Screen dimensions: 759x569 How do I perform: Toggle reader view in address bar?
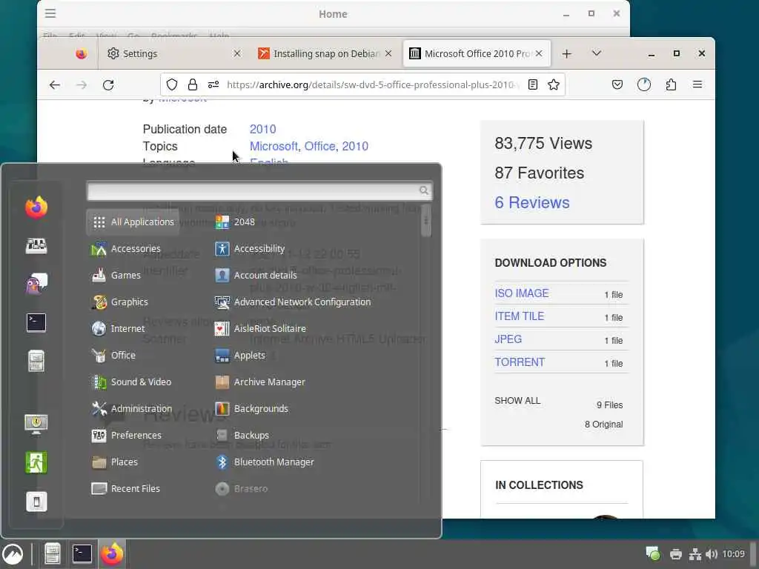[532, 84]
